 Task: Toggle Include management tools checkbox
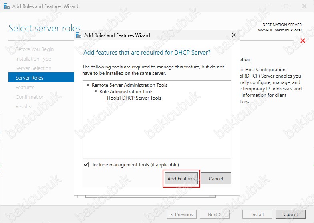pyautogui.click(x=86, y=165)
